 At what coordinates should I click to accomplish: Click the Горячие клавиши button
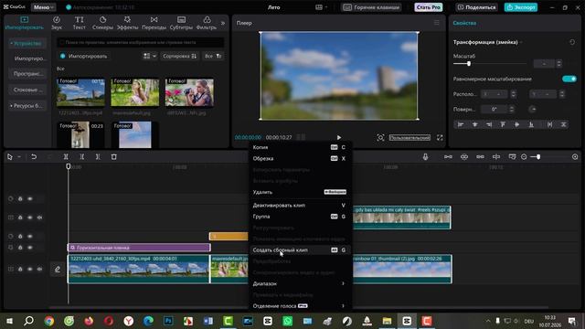click(x=371, y=7)
